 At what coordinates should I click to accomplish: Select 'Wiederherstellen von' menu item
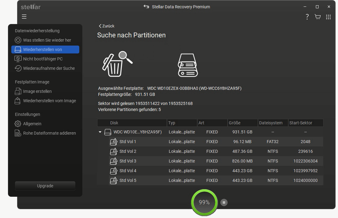pyautogui.click(x=45, y=49)
